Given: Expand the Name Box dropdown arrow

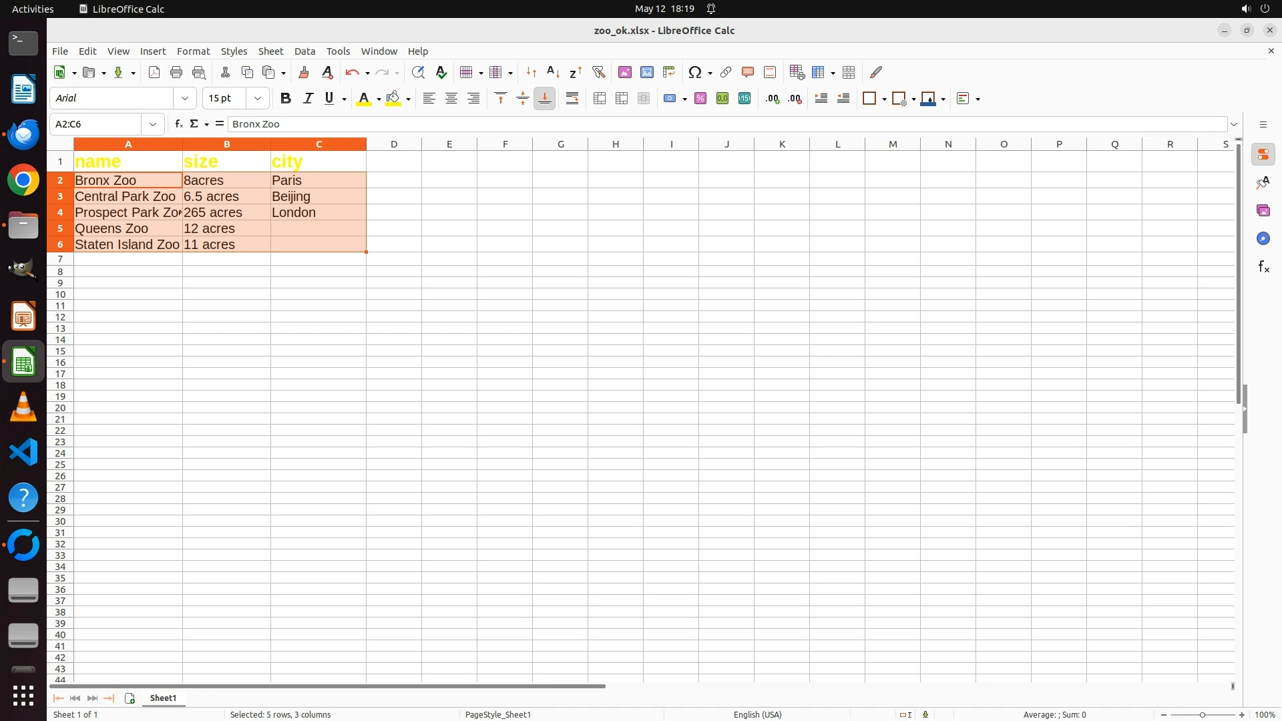Looking at the screenshot, I should pyautogui.click(x=153, y=124).
